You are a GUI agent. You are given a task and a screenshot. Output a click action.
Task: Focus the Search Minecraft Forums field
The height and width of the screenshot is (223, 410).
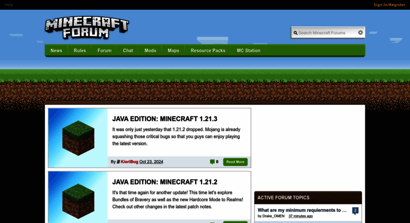[327, 33]
